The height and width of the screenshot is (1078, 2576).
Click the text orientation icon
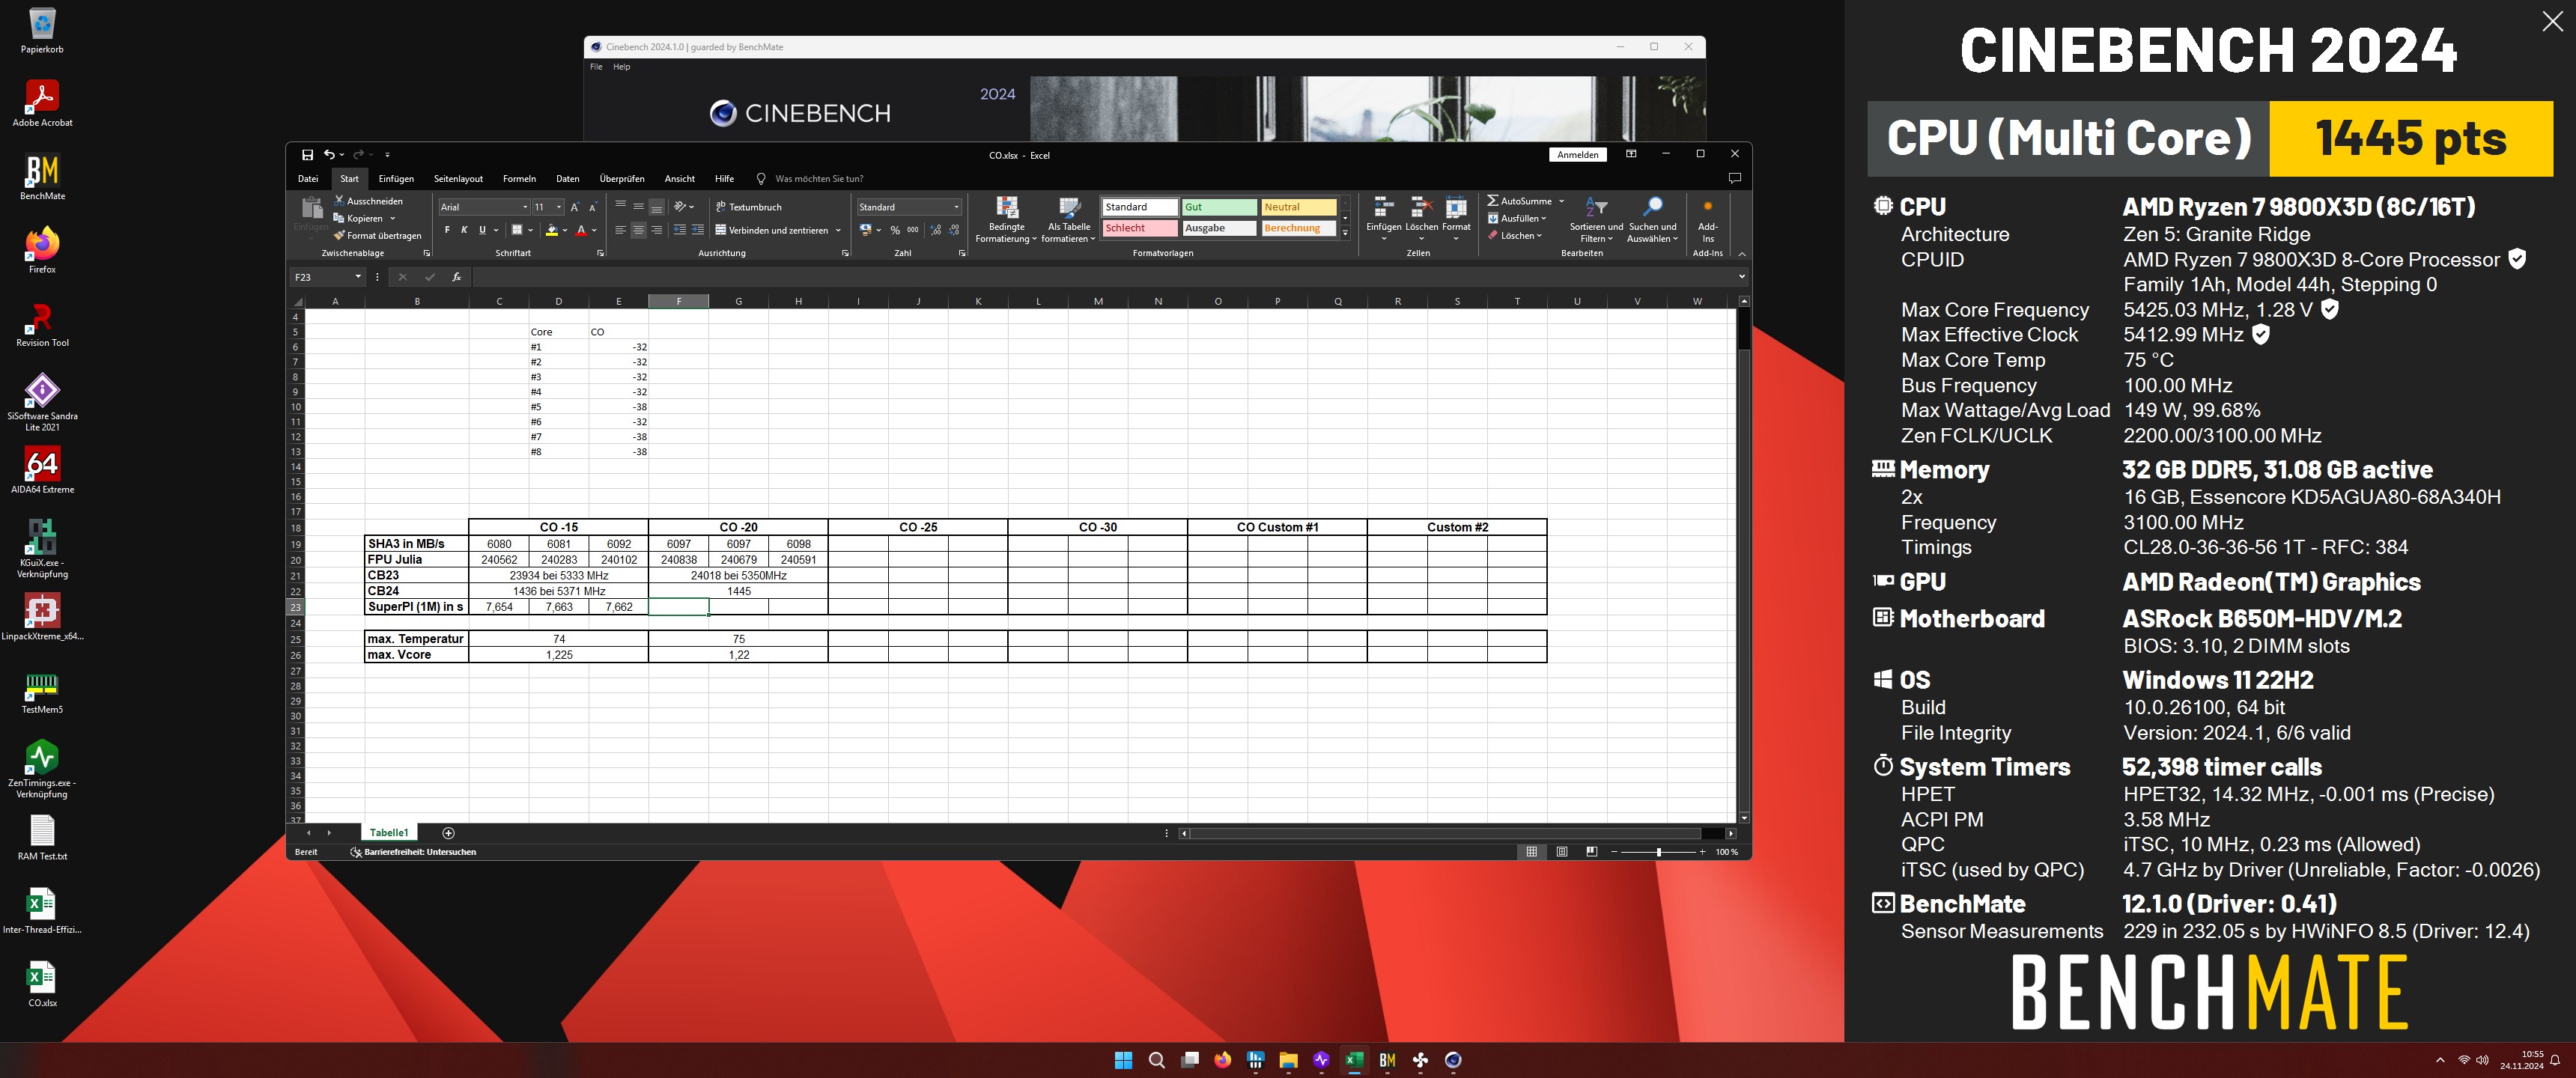point(680,206)
